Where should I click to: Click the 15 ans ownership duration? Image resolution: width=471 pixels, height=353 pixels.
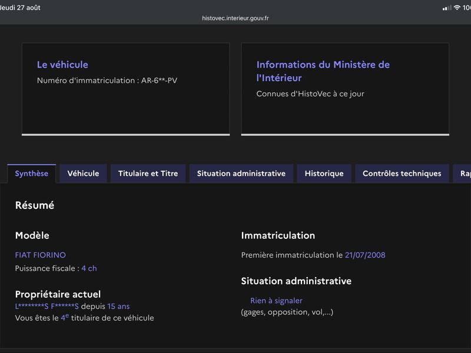pos(118,307)
